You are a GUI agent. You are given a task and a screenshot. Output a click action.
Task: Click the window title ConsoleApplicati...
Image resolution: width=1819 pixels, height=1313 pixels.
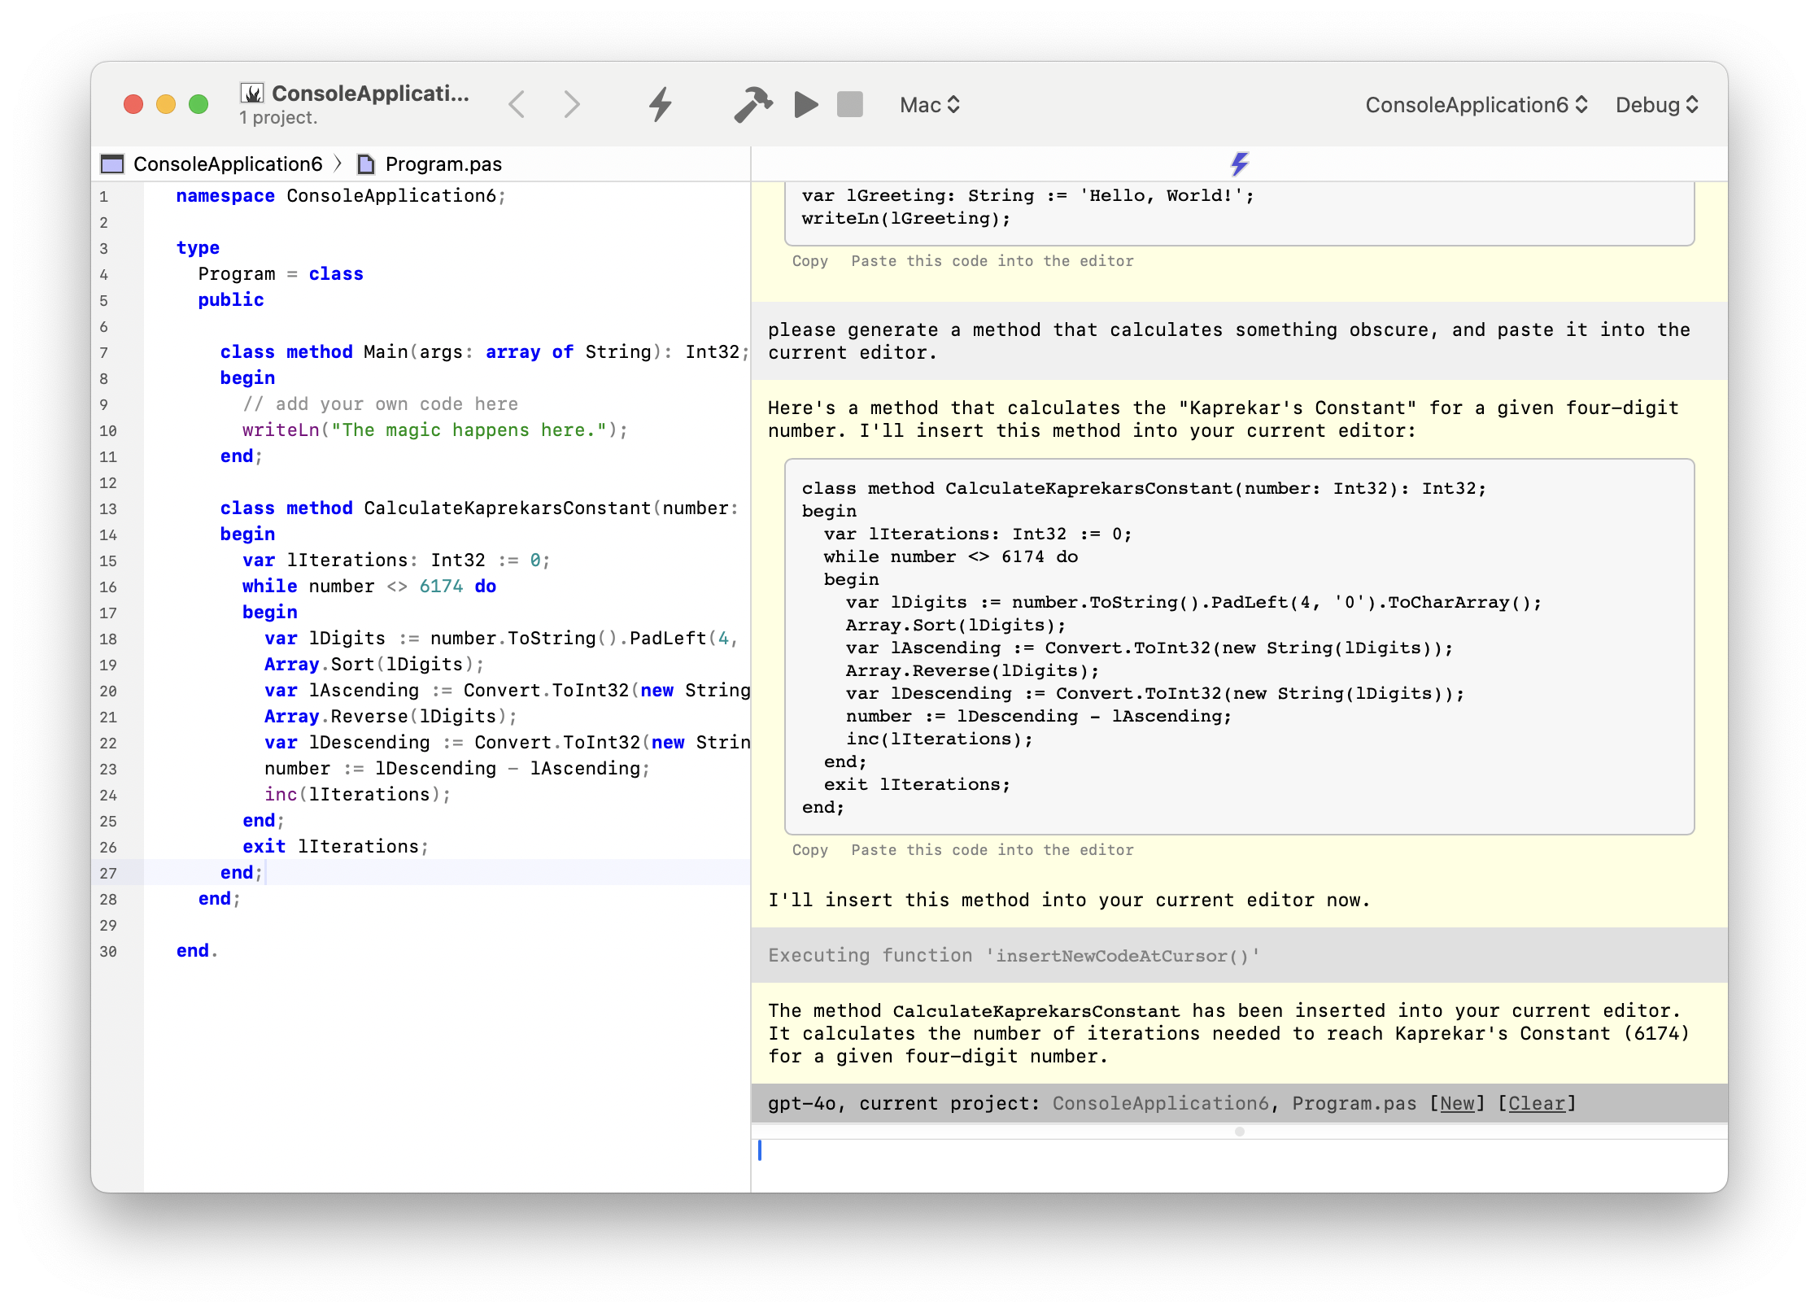(x=370, y=94)
